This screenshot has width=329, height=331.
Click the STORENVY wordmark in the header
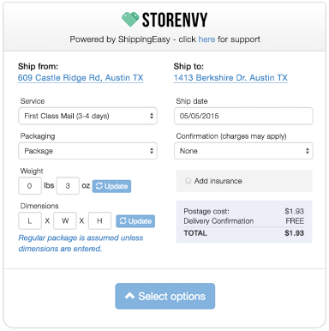point(175,20)
